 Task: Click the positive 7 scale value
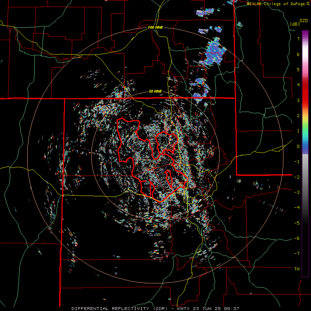pos(298,39)
